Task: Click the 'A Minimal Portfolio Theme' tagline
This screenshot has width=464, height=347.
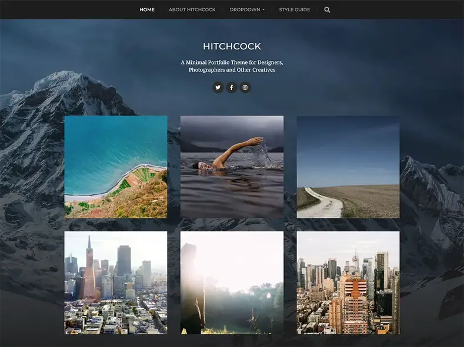Action: coord(232,66)
